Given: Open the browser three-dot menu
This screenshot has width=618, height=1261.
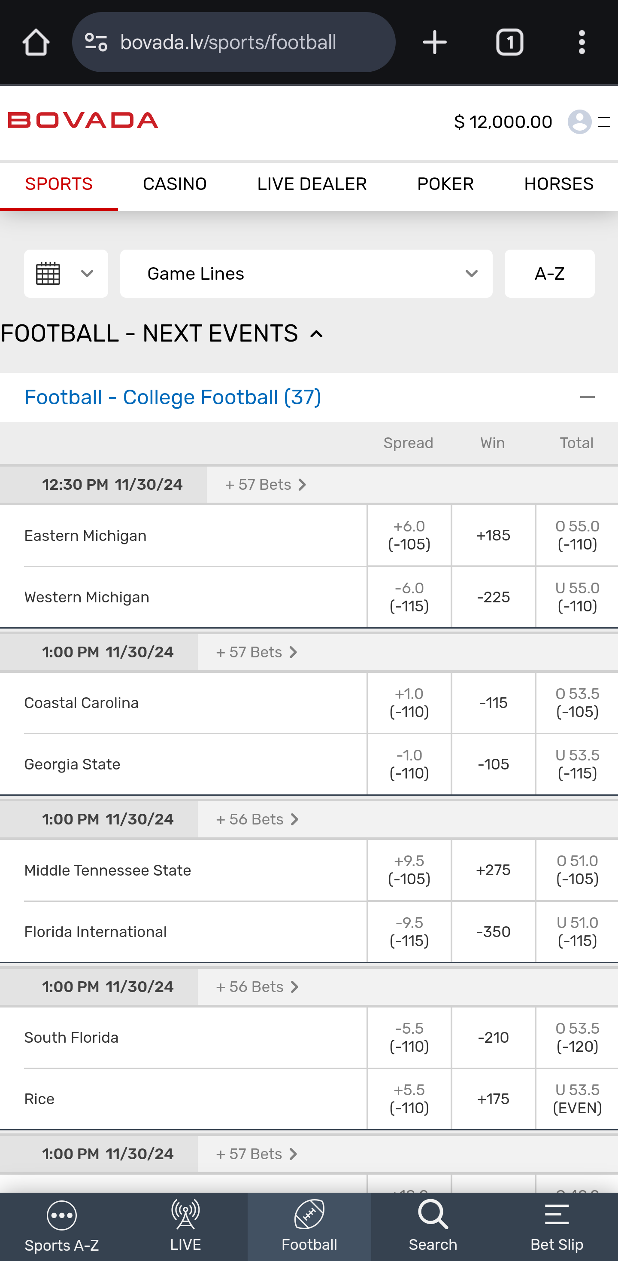Looking at the screenshot, I should (x=582, y=42).
